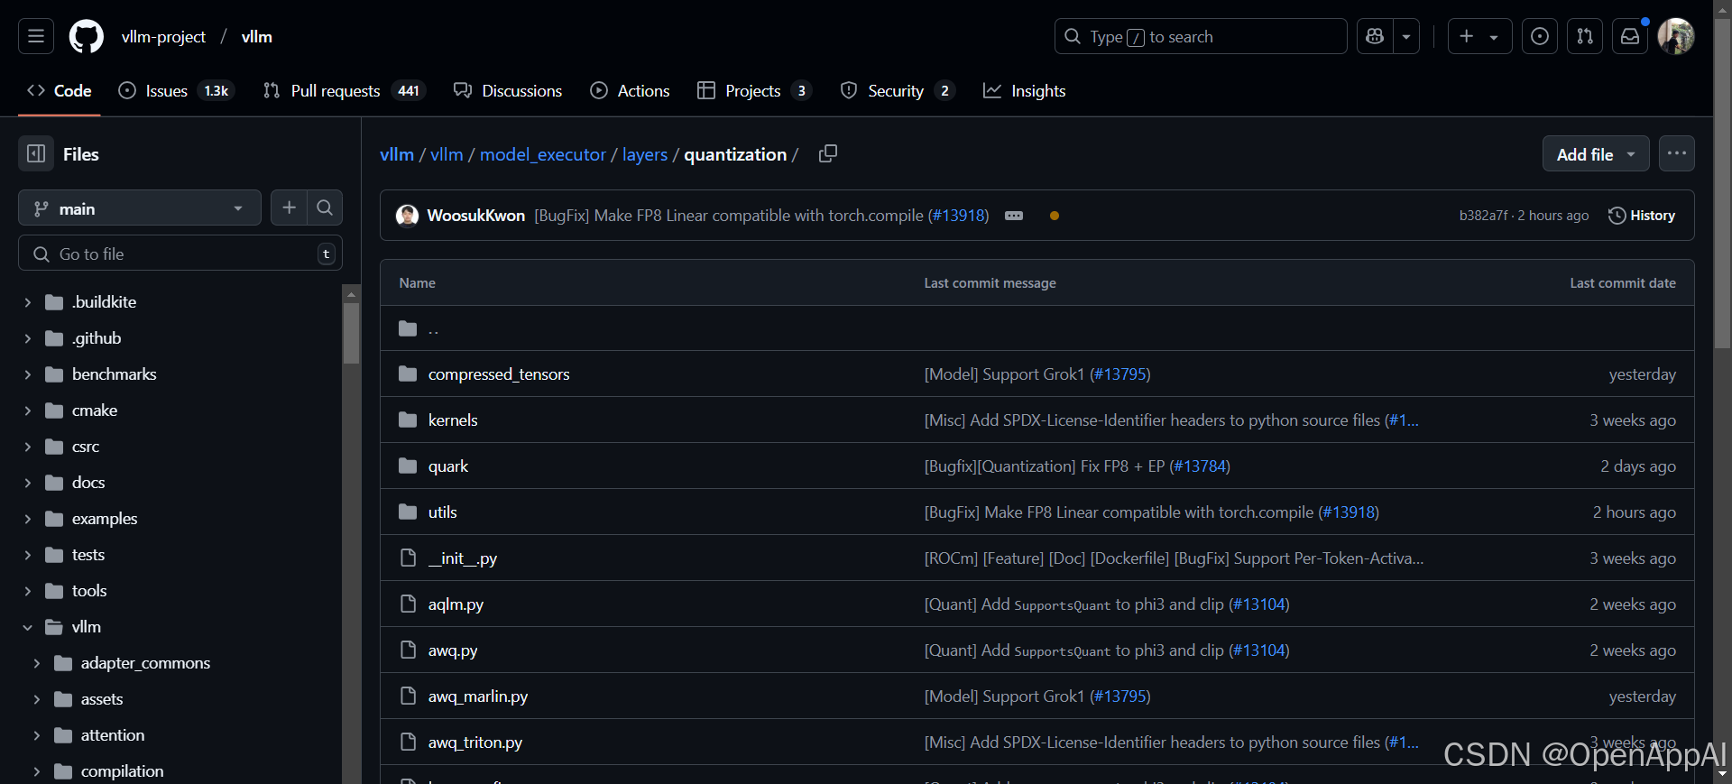Open docs folder in file tree
Viewport: 1732px width, 784px height.
(88, 483)
